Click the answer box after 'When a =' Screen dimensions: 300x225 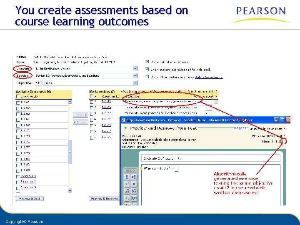point(177,169)
